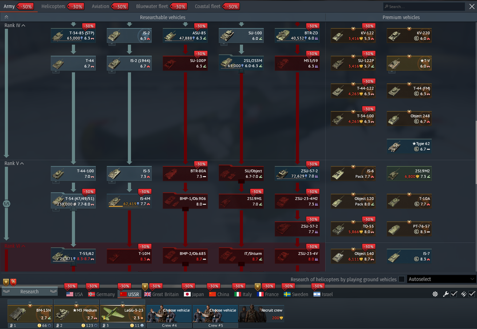Click the gold star badge filter
This screenshot has width=477, height=329.
pyautogui.click(x=6, y=282)
